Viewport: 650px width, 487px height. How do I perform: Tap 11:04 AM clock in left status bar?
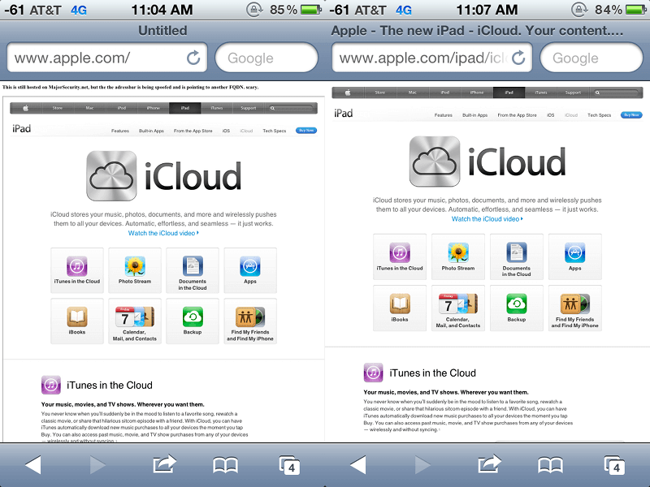162,10
